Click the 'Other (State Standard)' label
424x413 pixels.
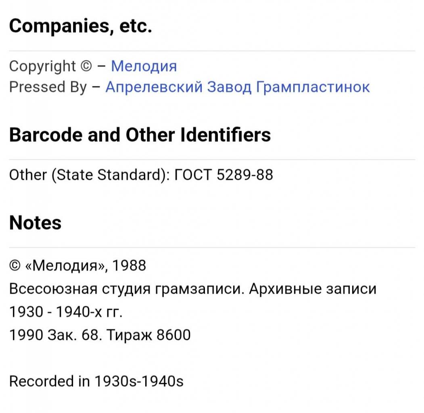pyautogui.click(x=89, y=175)
